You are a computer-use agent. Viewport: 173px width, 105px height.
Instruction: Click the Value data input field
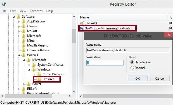point(105,63)
